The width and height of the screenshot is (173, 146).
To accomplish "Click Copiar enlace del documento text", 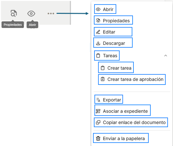I will [134, 122].
